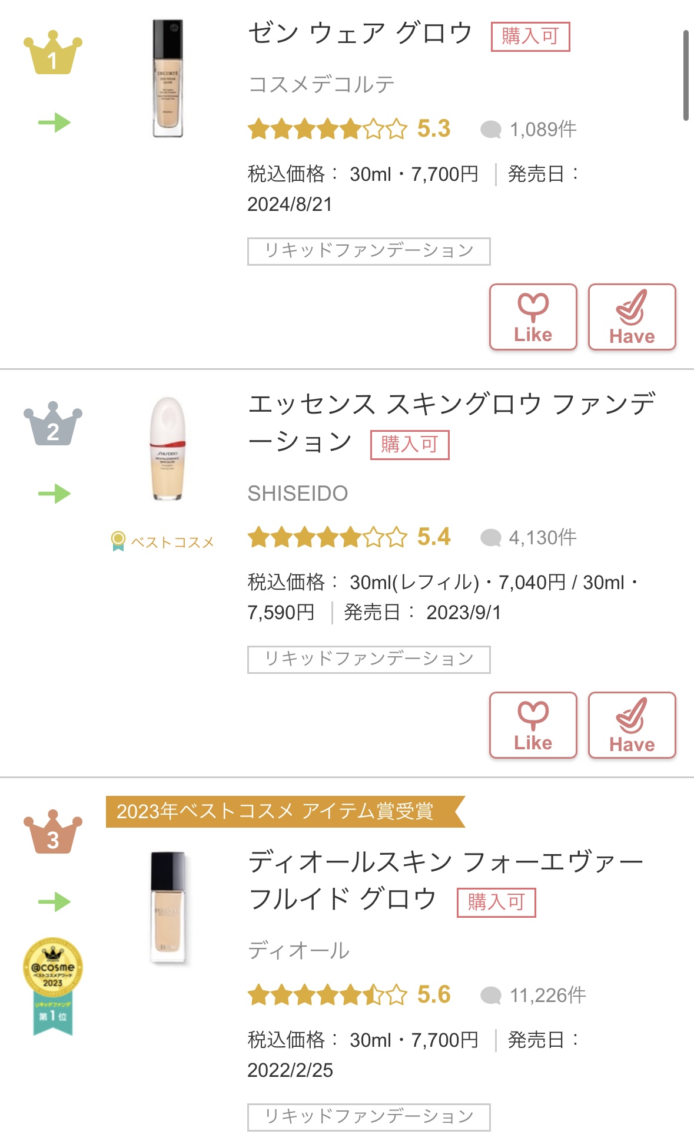Open the コスメデコルテ brand page
Screen dimensions: 694x1134
tap(321, 84)
